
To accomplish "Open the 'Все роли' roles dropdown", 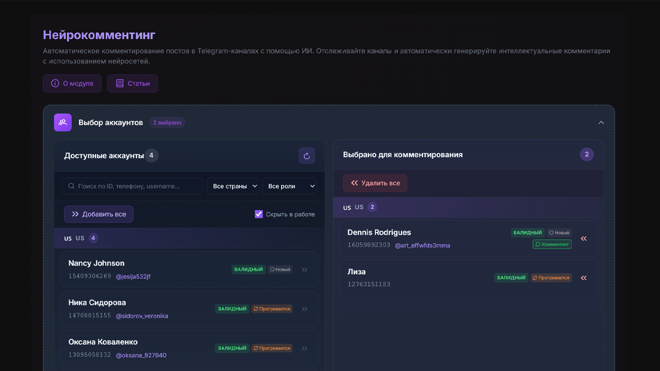I will pyautogui.click(x=289, y=186).
